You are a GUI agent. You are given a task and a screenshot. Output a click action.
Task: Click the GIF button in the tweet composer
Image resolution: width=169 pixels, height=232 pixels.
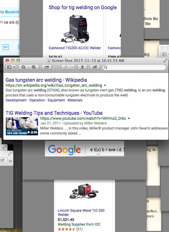(6, 47)
